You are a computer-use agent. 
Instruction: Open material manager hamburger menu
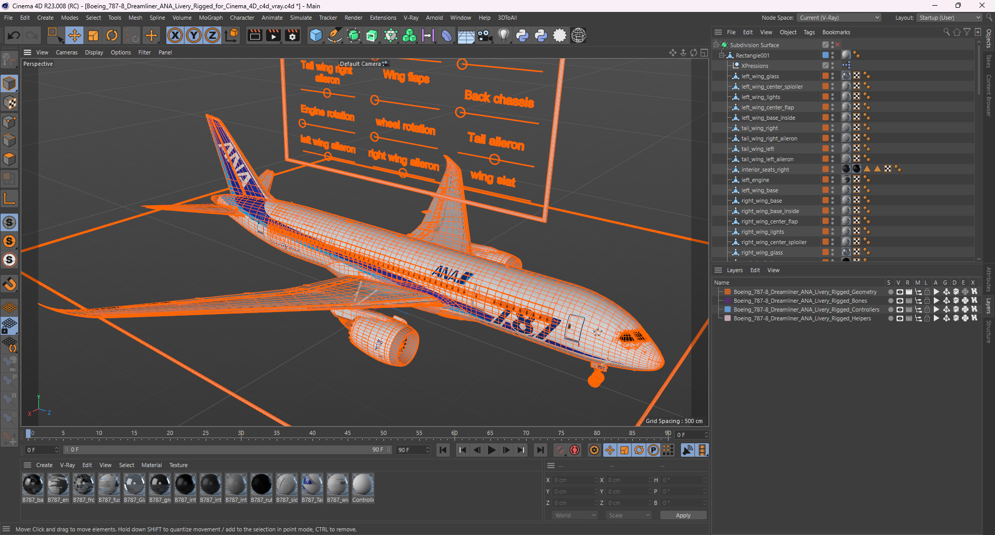point(27,465)
